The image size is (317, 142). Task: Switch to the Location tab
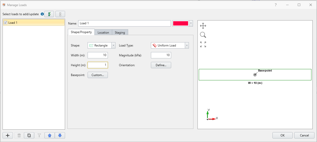[103, 32]
